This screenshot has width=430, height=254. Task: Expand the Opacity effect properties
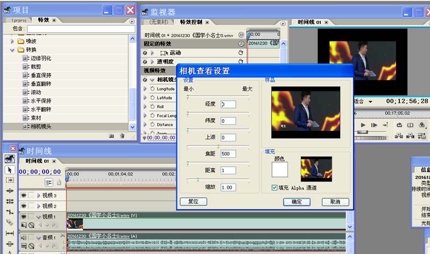[x=152, y=61]
